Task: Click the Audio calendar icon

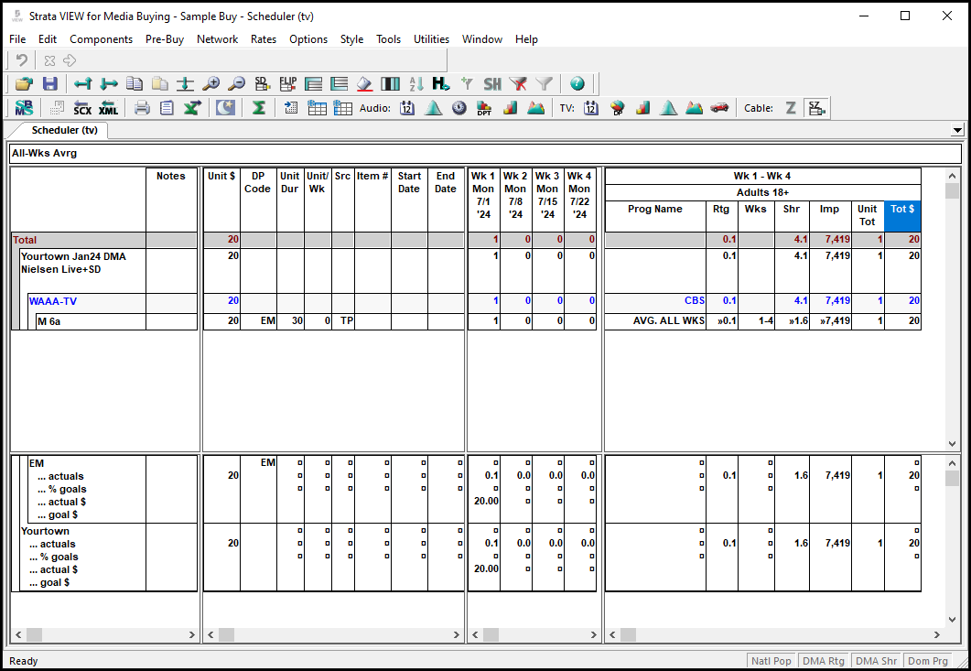Action: pos(407,108)
